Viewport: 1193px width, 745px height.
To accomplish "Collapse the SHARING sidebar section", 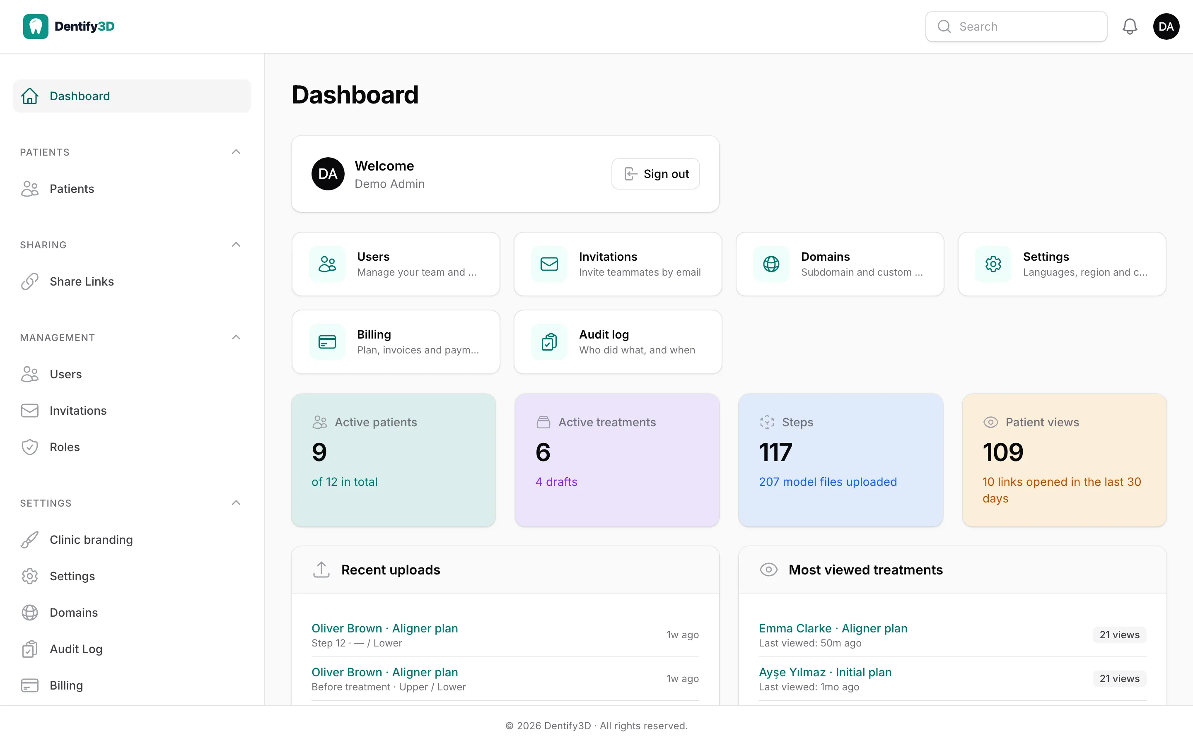I will tap(236, 244).
